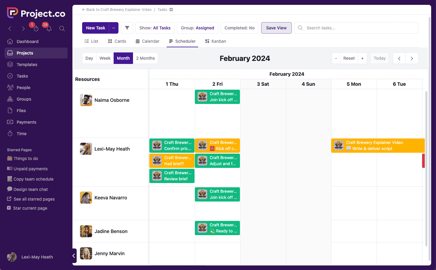
Task: Open the "Completed: No" filter dropdown
Action: (239, 28)
